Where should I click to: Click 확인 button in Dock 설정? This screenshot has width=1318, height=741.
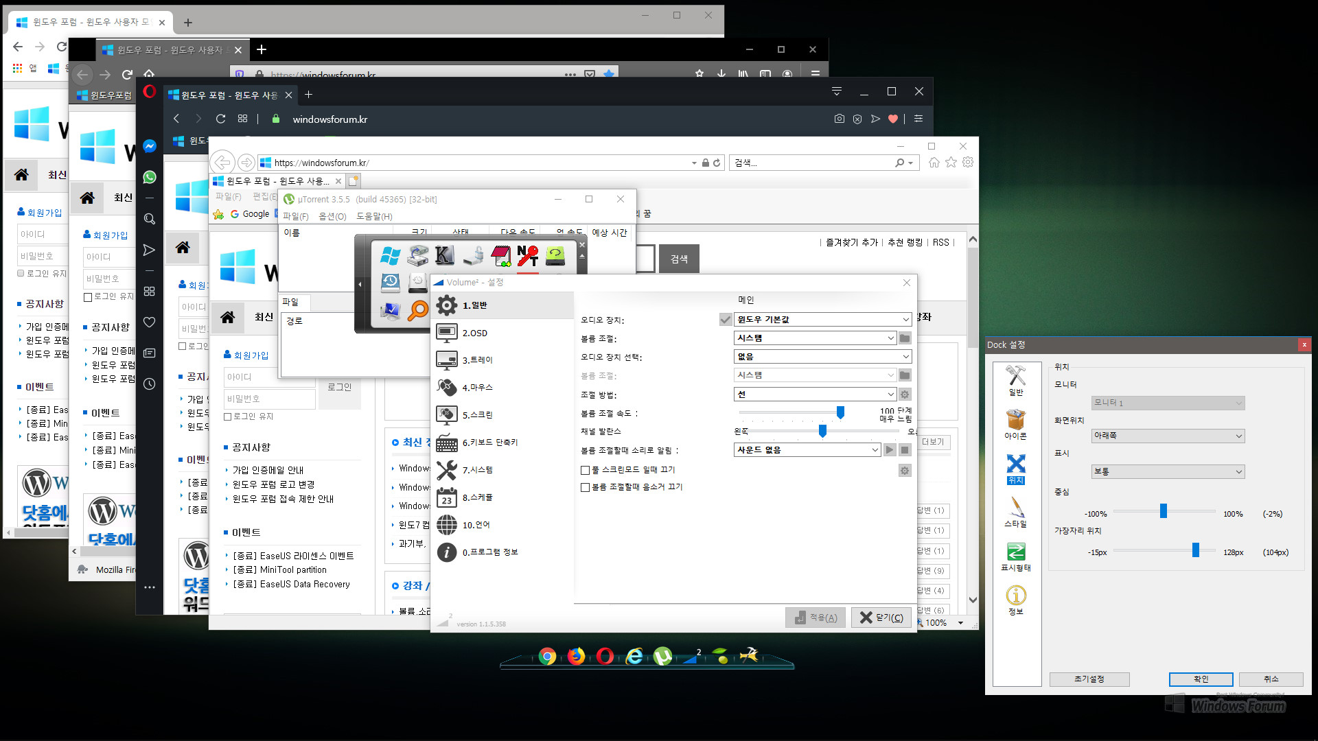click(x=1201, y=679)
